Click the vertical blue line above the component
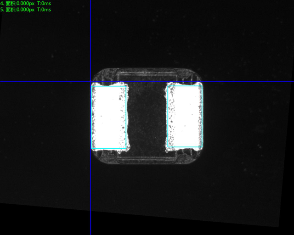Viewport: 294px width, 235px height. pyautogui.click(x=90, y=37)
